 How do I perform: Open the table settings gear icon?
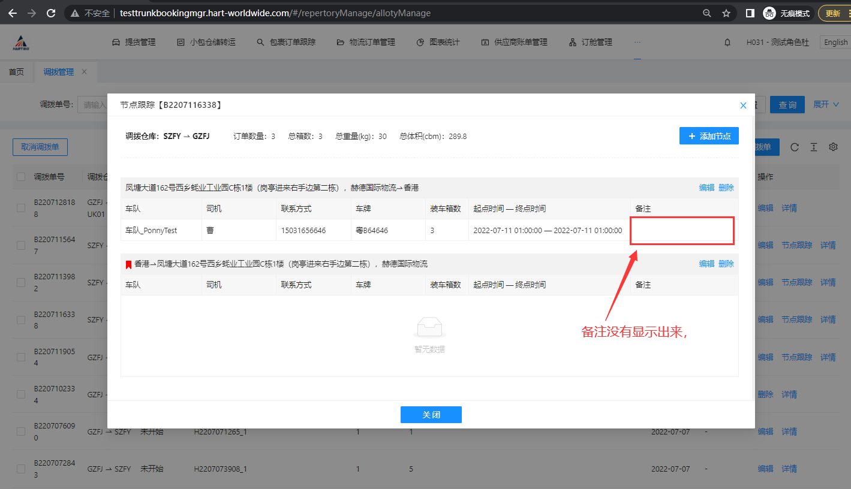click(833, 147)
